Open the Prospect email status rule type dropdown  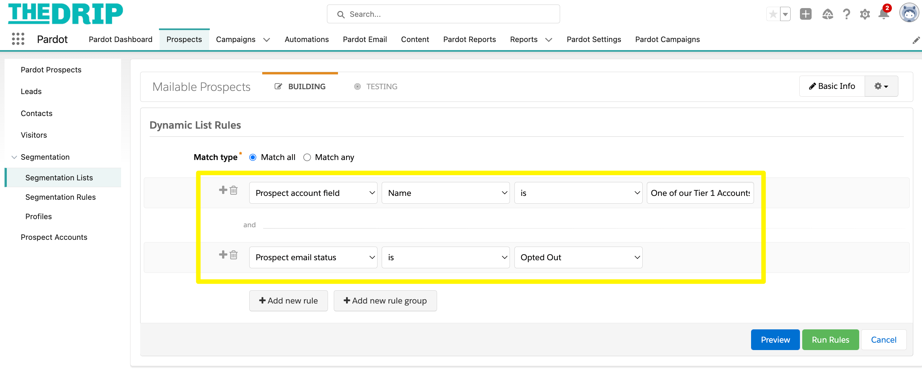coord(313,257)
